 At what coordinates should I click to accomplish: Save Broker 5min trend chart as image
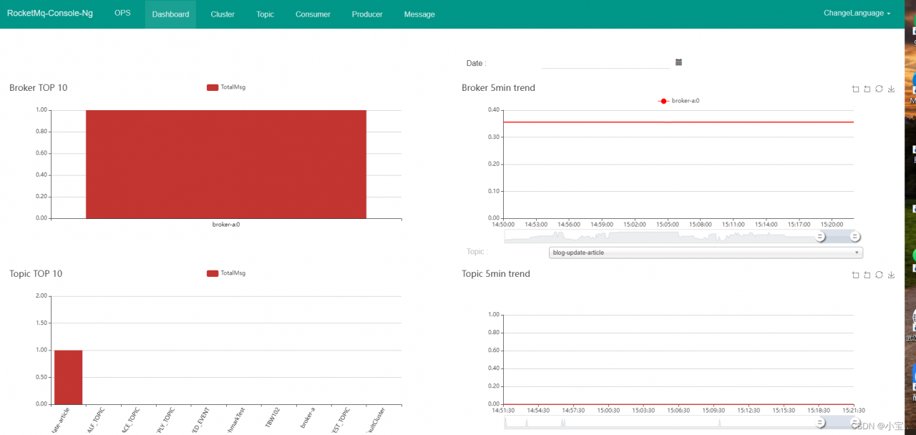(x=891, y=89)
